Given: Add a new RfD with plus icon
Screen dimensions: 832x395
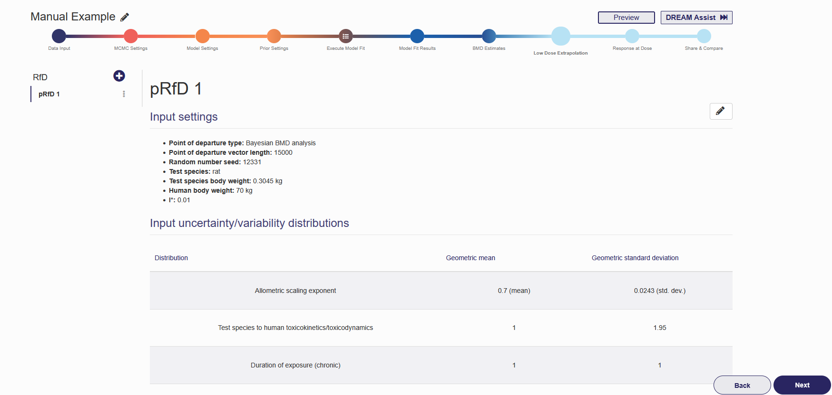Looking at the screenshot, I should pyautogui.click(x=119, y=76).
